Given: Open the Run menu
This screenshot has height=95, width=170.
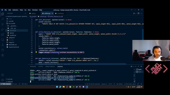Looking at the screenshot, I should pos(29,10).
